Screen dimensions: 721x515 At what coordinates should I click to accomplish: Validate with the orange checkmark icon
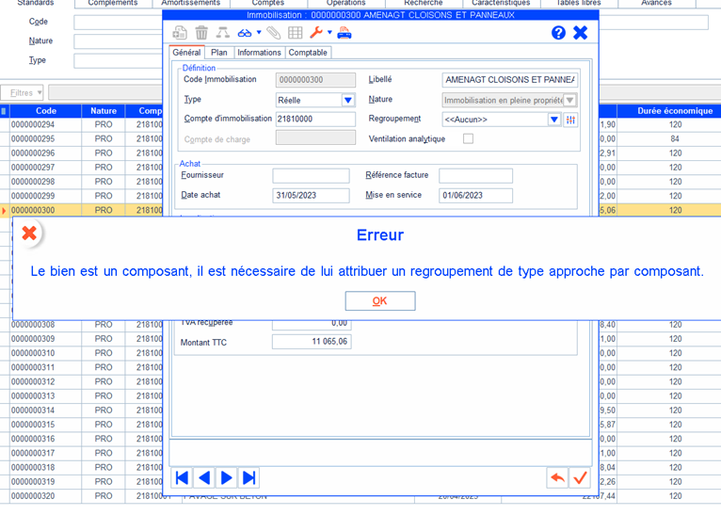pyautogui.click(x=580, y=477)
